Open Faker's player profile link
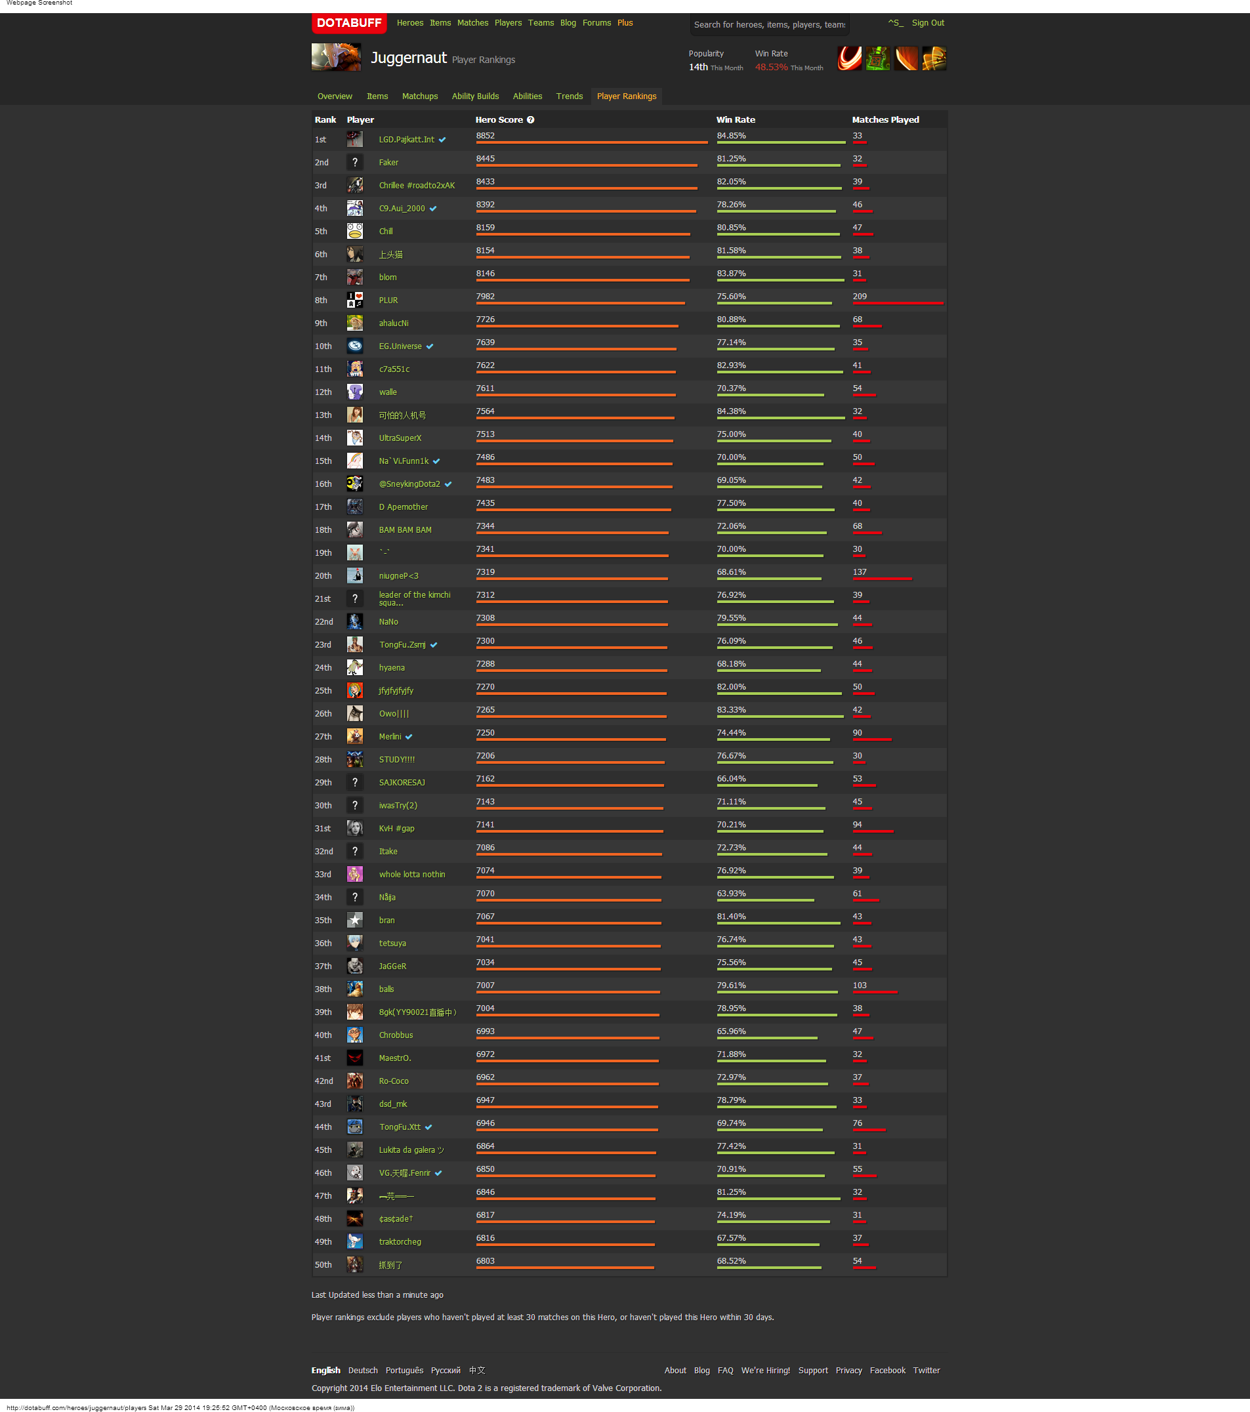This screenshot has height=1412, width=1250. tap(388, 163)
